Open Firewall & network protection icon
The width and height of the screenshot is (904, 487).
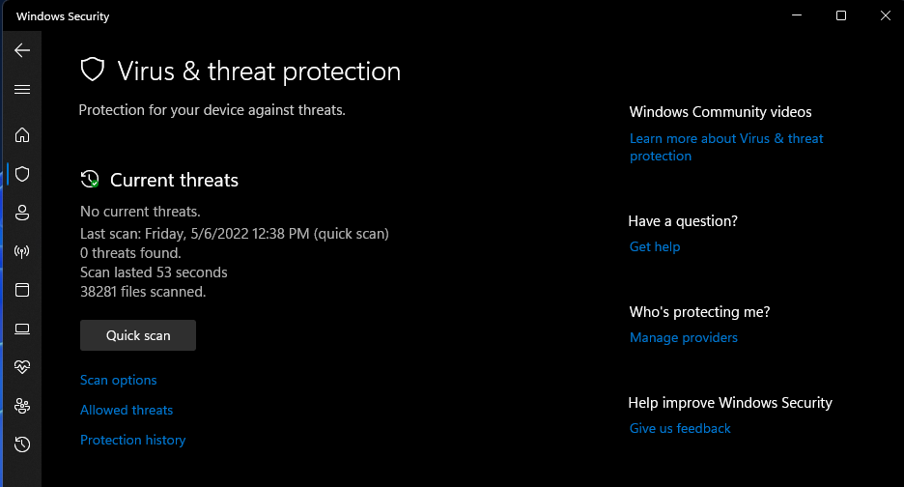tap(22, 251)
